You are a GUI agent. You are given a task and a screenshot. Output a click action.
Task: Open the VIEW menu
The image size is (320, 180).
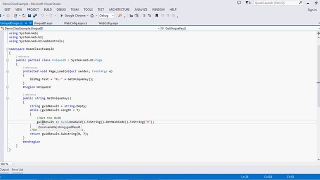click(x=18, y=9)
